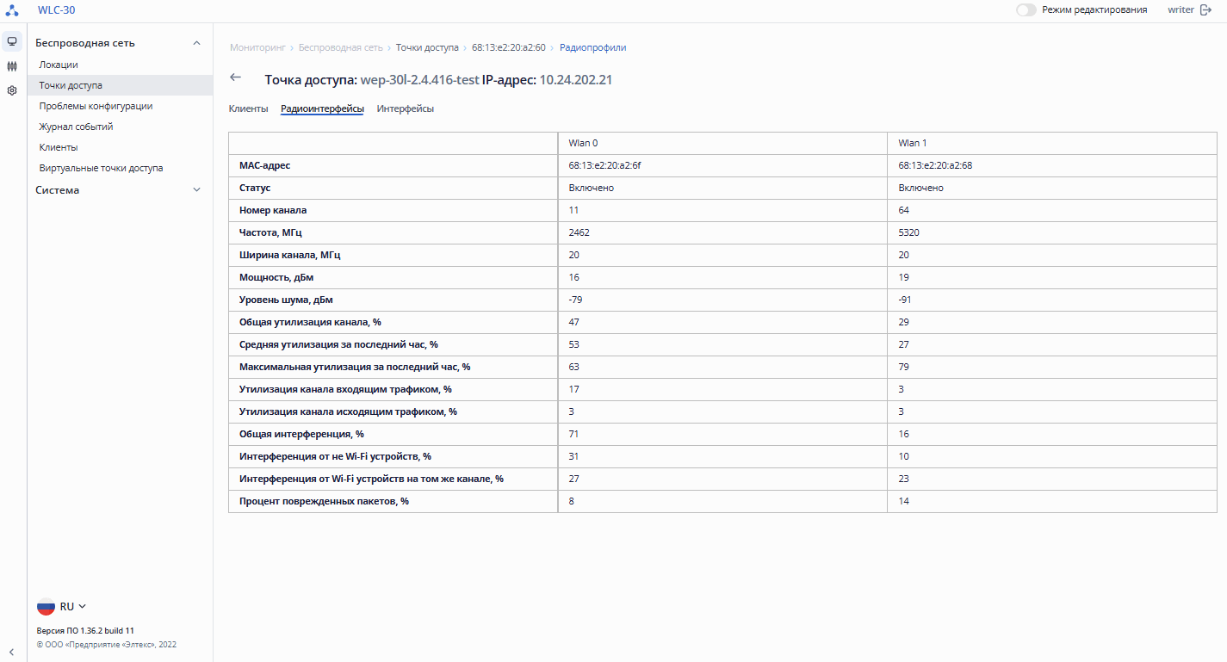This screenshot has height=662, width=1227.
Task: Open Проблемы конфигурации in the sidebar
Action: [96, 106]
